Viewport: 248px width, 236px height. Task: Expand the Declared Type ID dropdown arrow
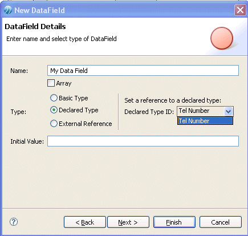(228, 111)
